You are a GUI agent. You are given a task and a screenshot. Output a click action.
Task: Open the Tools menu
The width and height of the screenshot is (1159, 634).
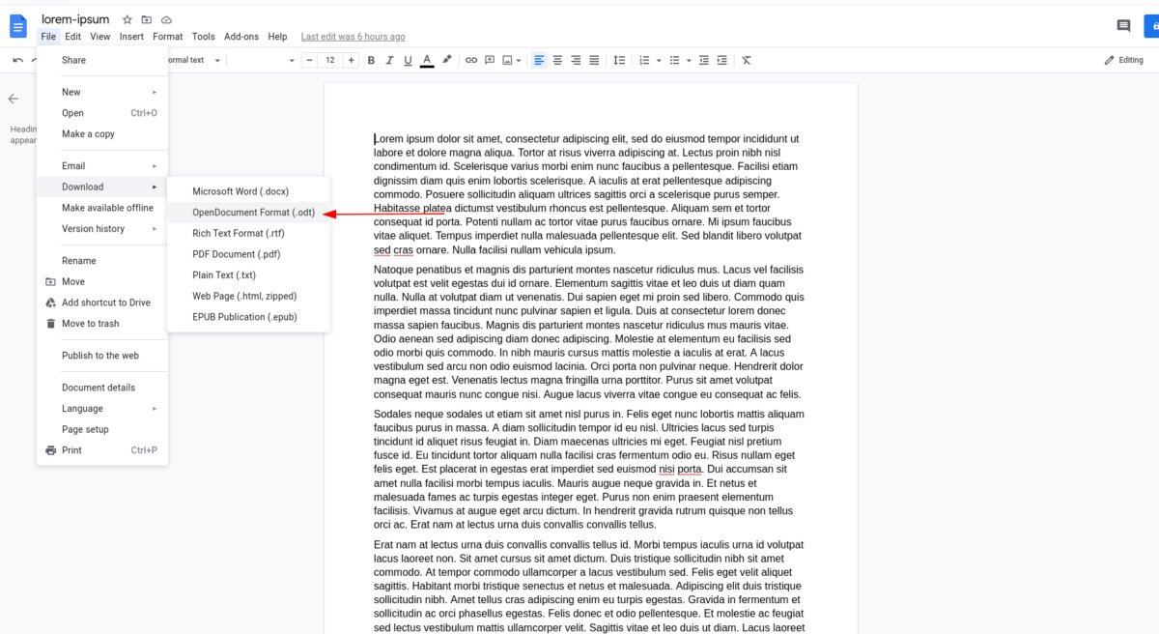tap(203, 37)
